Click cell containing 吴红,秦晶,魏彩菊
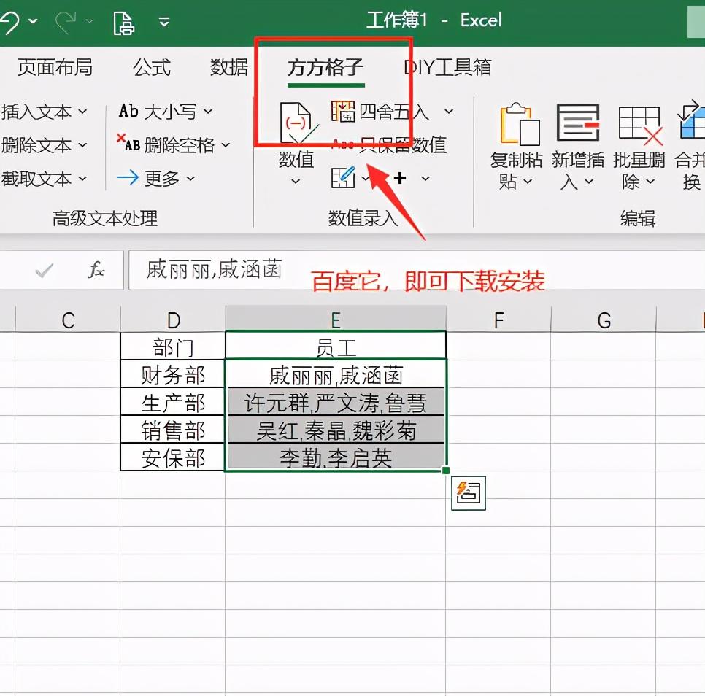 [336, 430]
